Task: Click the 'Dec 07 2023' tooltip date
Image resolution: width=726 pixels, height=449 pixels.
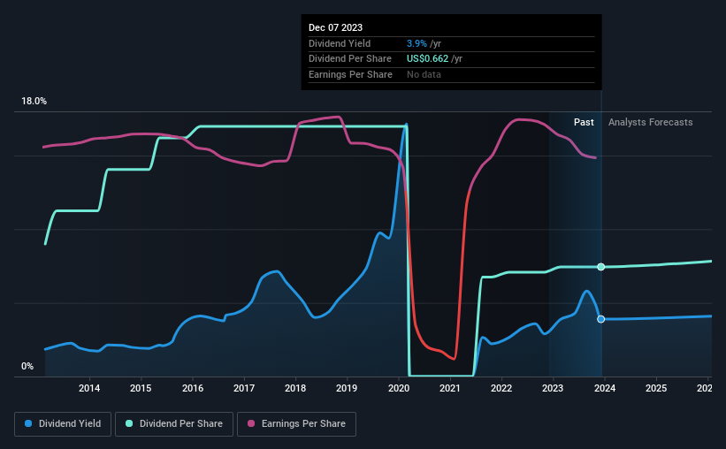Action: point(336,27)
